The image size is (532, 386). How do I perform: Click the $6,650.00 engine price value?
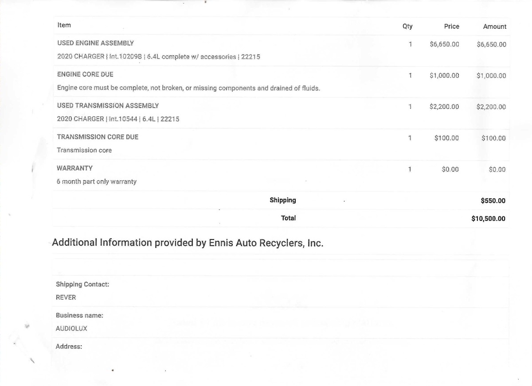click(x=444, y=44)
